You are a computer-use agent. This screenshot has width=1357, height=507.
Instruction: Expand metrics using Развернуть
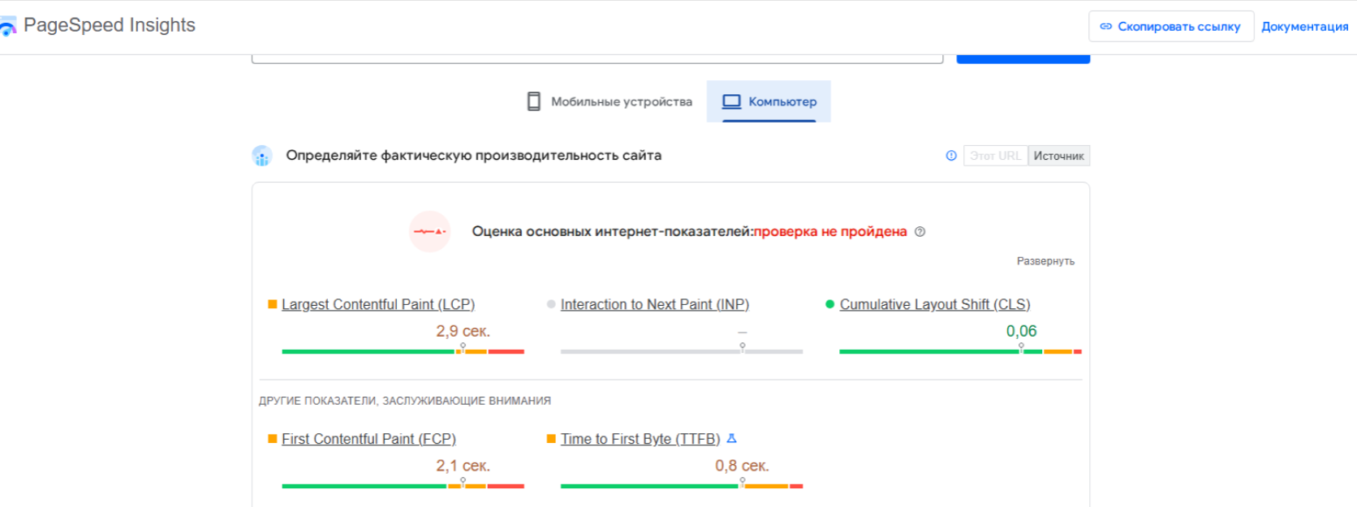click(1045, 261)
